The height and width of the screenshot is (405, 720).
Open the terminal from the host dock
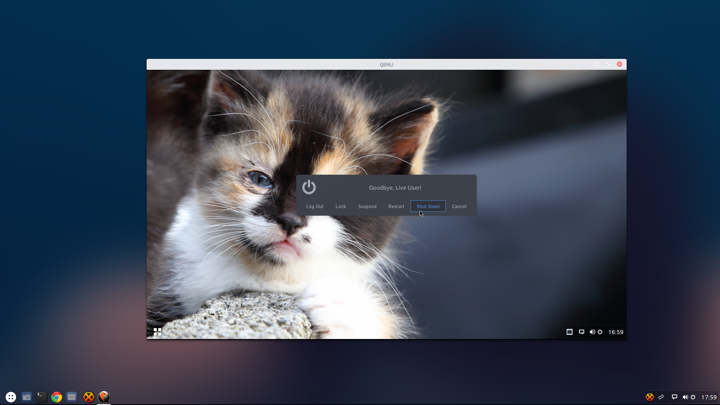42,397
